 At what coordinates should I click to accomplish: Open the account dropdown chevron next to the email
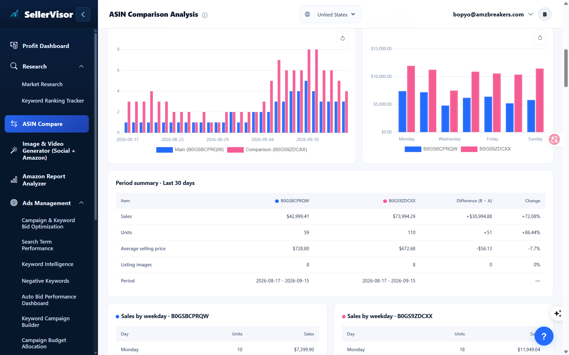531,14
